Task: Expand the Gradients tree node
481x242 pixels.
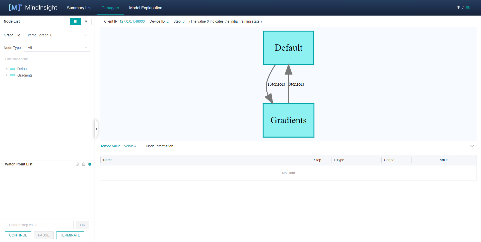Action: tap(7, 75)
